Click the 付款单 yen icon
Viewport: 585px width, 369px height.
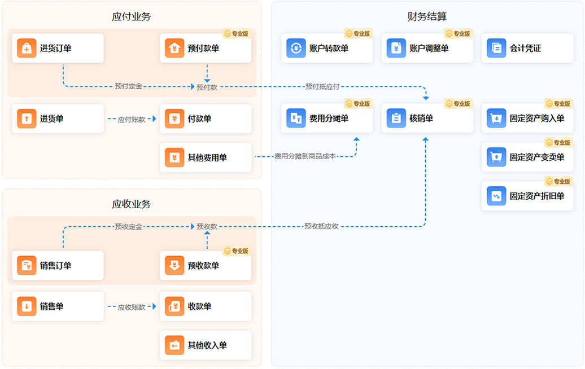[x=174, y=118]
